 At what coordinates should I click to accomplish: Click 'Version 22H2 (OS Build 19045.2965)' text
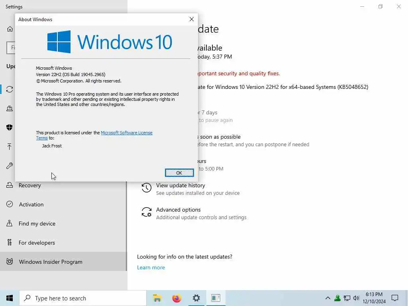(x=71, y=75)
